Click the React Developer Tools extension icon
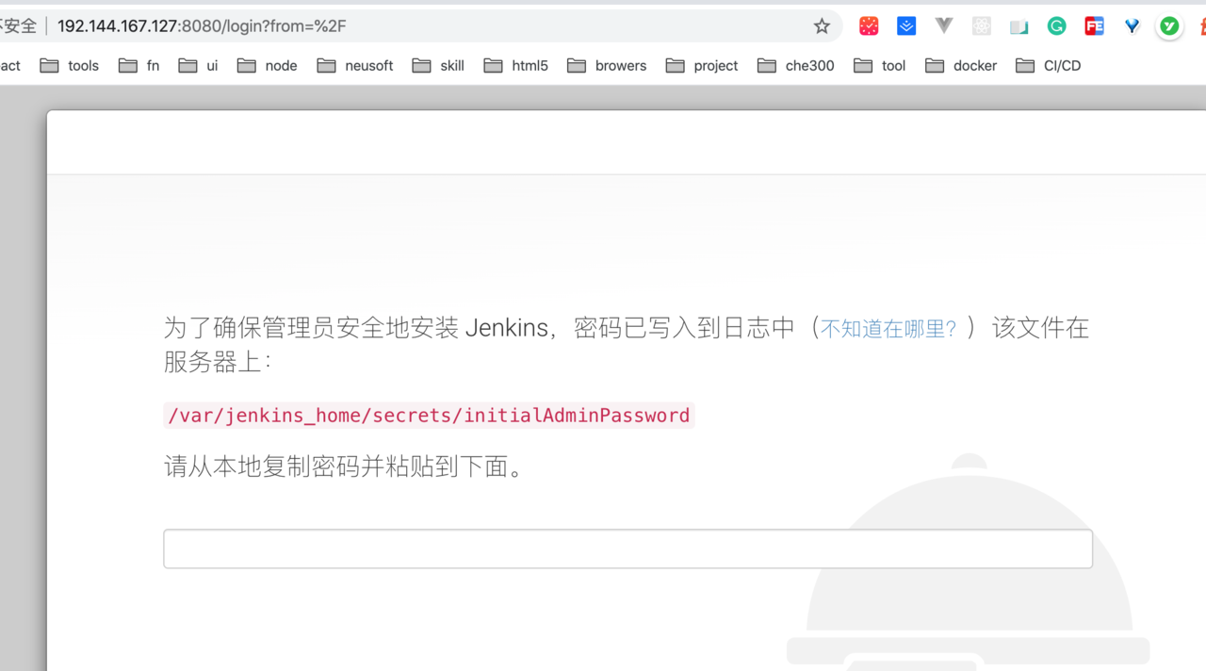 [981, 25]
